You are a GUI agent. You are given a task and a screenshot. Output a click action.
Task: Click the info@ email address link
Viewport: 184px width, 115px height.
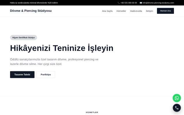pos(158,3)
